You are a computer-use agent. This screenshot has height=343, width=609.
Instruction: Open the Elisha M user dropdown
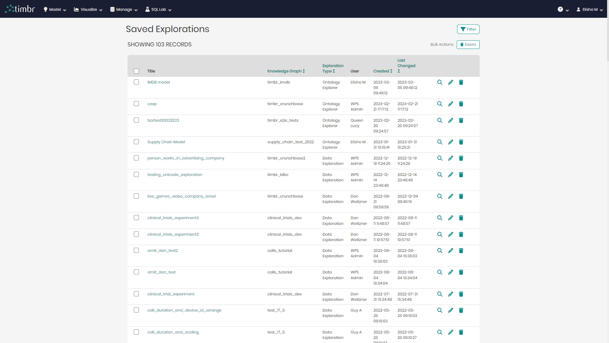click(x=590, y=10)
